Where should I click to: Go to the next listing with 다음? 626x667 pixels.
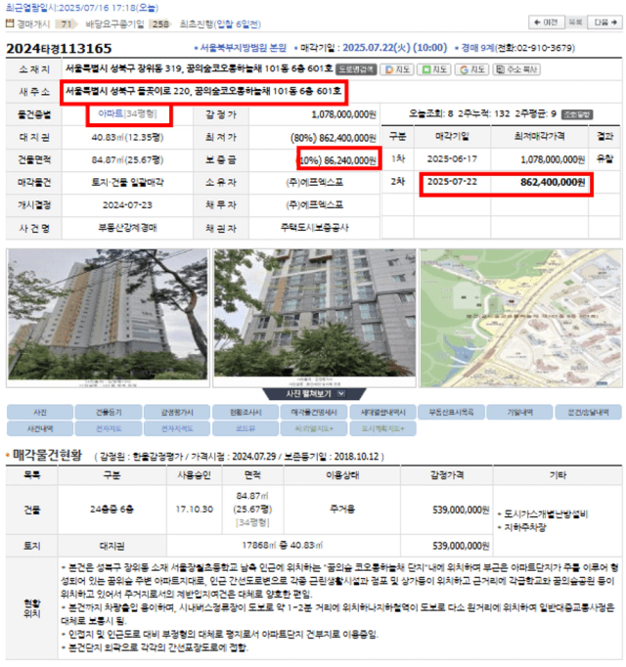pyautogui.click(x=604, y=22)
